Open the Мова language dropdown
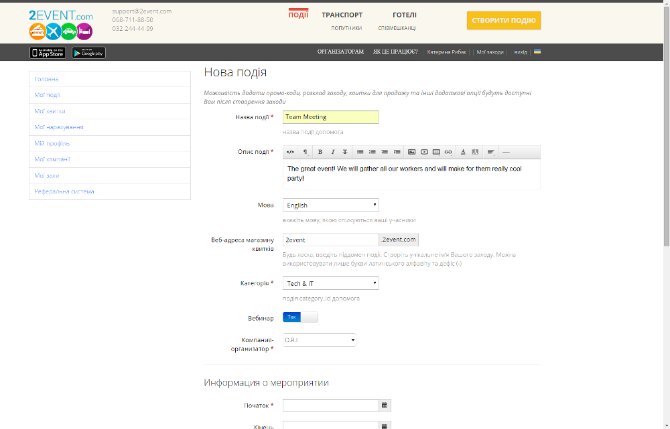Viewport: 670px width, 429px height. [330, 205]
